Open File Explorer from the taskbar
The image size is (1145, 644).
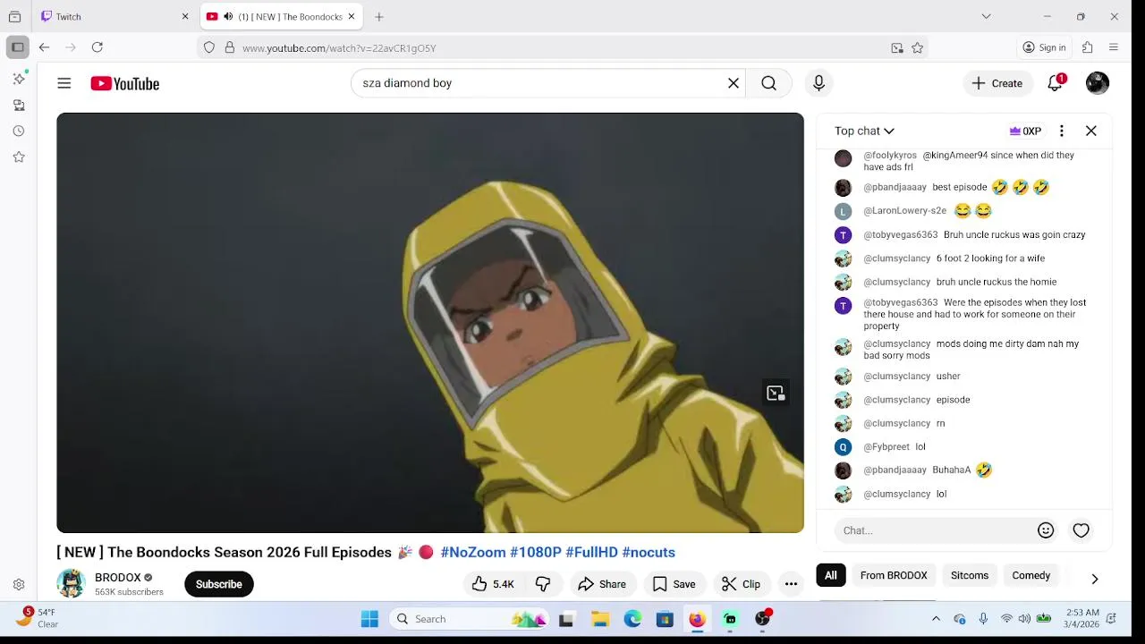600,619
